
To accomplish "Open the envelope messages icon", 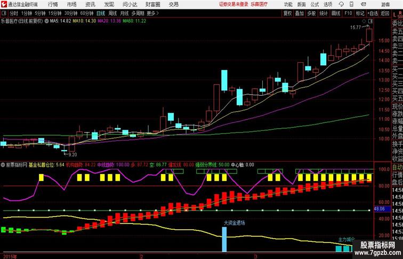I will point(364,4).
